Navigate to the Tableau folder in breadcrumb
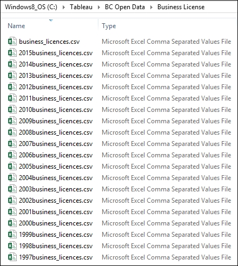This screenshot has height=266, width=238. click(81, 7)
